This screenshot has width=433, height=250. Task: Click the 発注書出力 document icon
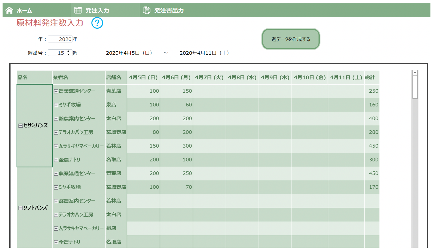tap(147, 10)
